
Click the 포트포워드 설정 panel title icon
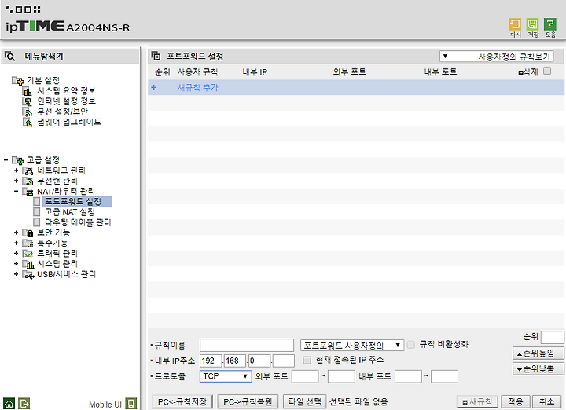pos(156,56)
